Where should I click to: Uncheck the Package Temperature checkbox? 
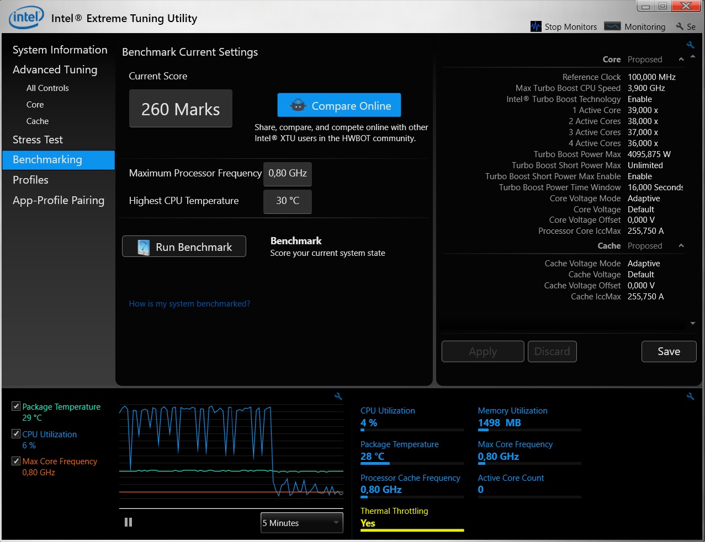(16, 406)
